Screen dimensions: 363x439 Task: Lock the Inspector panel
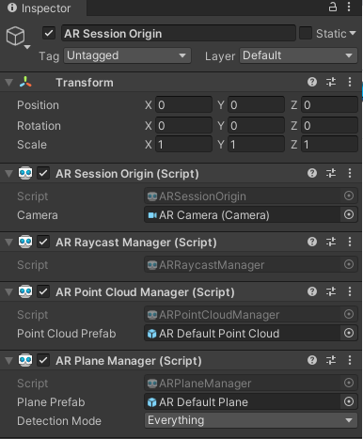[333, 7]
